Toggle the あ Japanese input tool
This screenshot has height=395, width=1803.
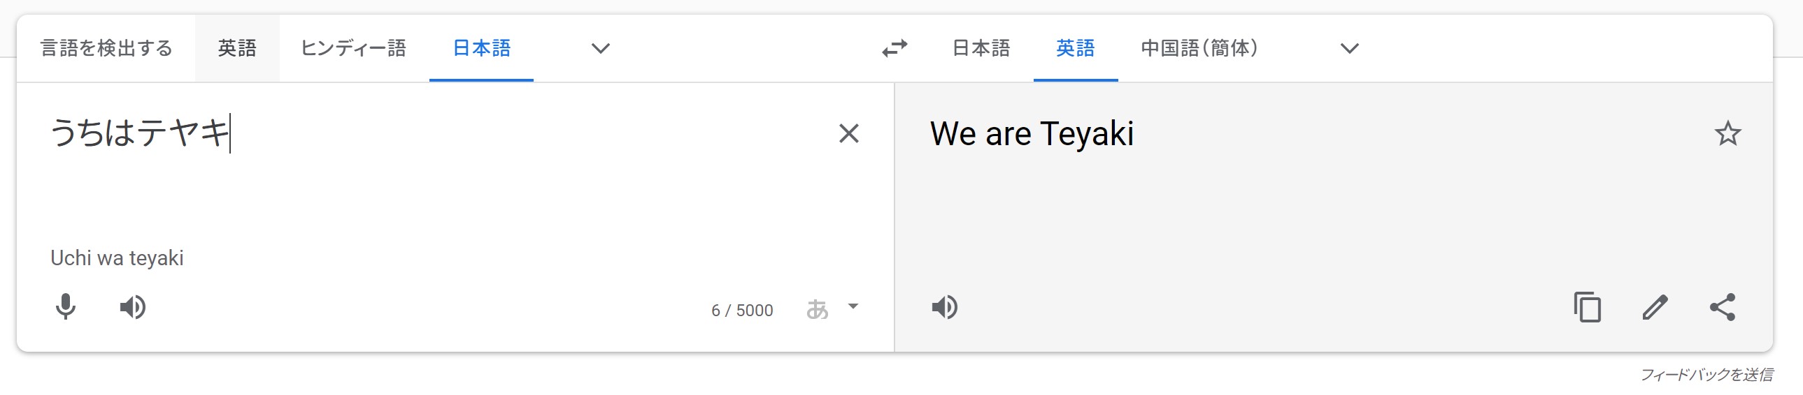click(x=817, y=309)
